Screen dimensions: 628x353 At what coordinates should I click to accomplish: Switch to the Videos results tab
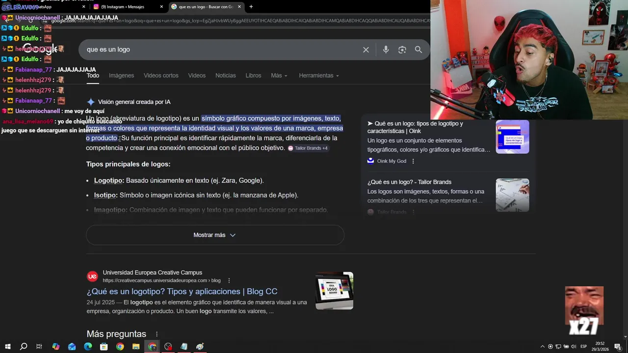click(197, 76)
